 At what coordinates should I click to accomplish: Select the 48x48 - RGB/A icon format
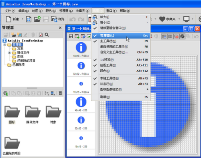[81, 49]
